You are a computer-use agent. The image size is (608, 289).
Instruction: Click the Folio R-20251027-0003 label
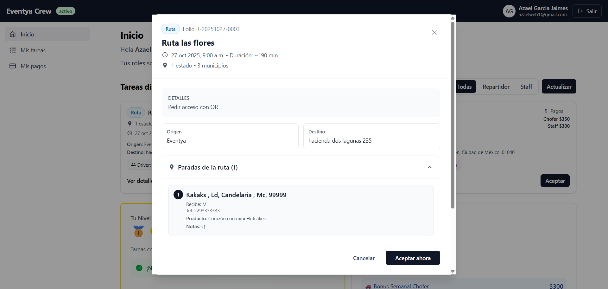tap(211, 29)
